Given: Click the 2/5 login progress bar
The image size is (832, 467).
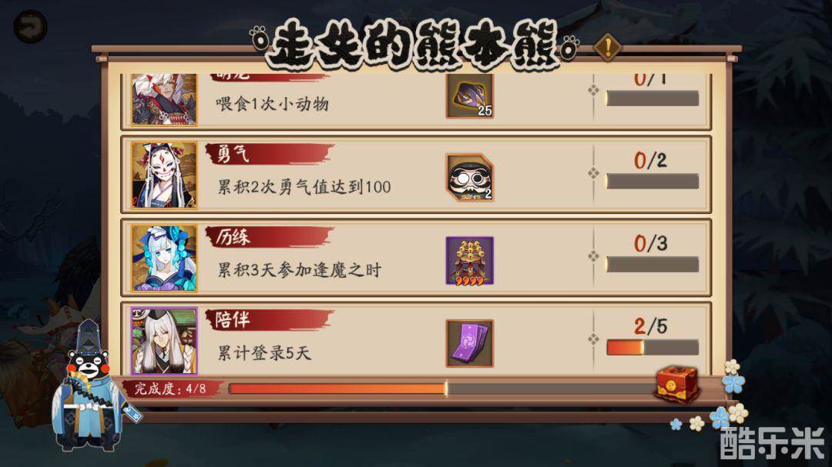Looking at the screenshot, I should (653, 348).
